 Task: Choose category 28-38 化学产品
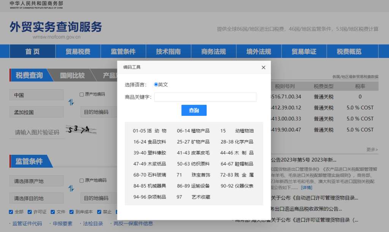(x=237, y=142)
